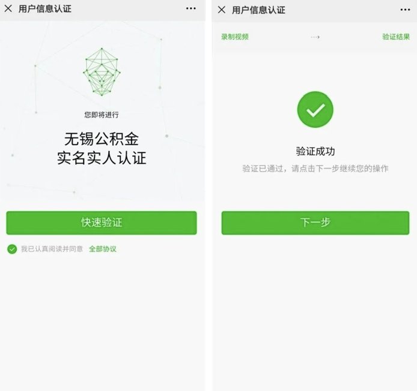Tap the 验证已通过 instruction message

315,169
